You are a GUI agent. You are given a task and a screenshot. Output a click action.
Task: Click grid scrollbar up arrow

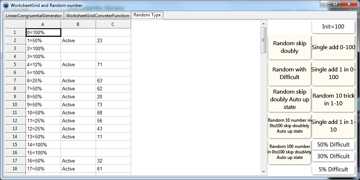pyautogui.click(x=264, y=24)
